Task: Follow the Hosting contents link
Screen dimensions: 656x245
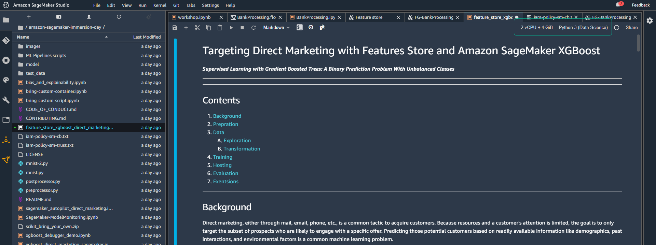Action: pos(222,165)
